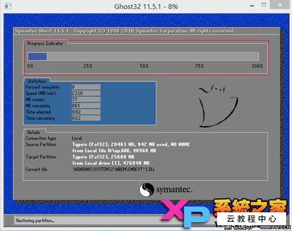The width and height of the screenshot is (292, 231).
Task: Click the Symantec yin-yang logo icon
Action: 147,190
